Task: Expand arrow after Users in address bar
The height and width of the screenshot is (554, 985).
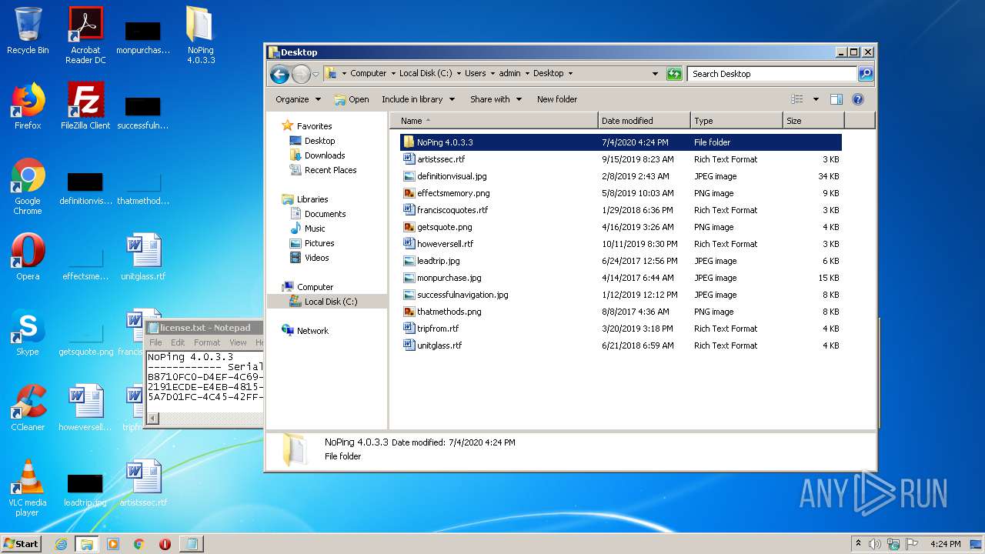Action: pos(492,74)
